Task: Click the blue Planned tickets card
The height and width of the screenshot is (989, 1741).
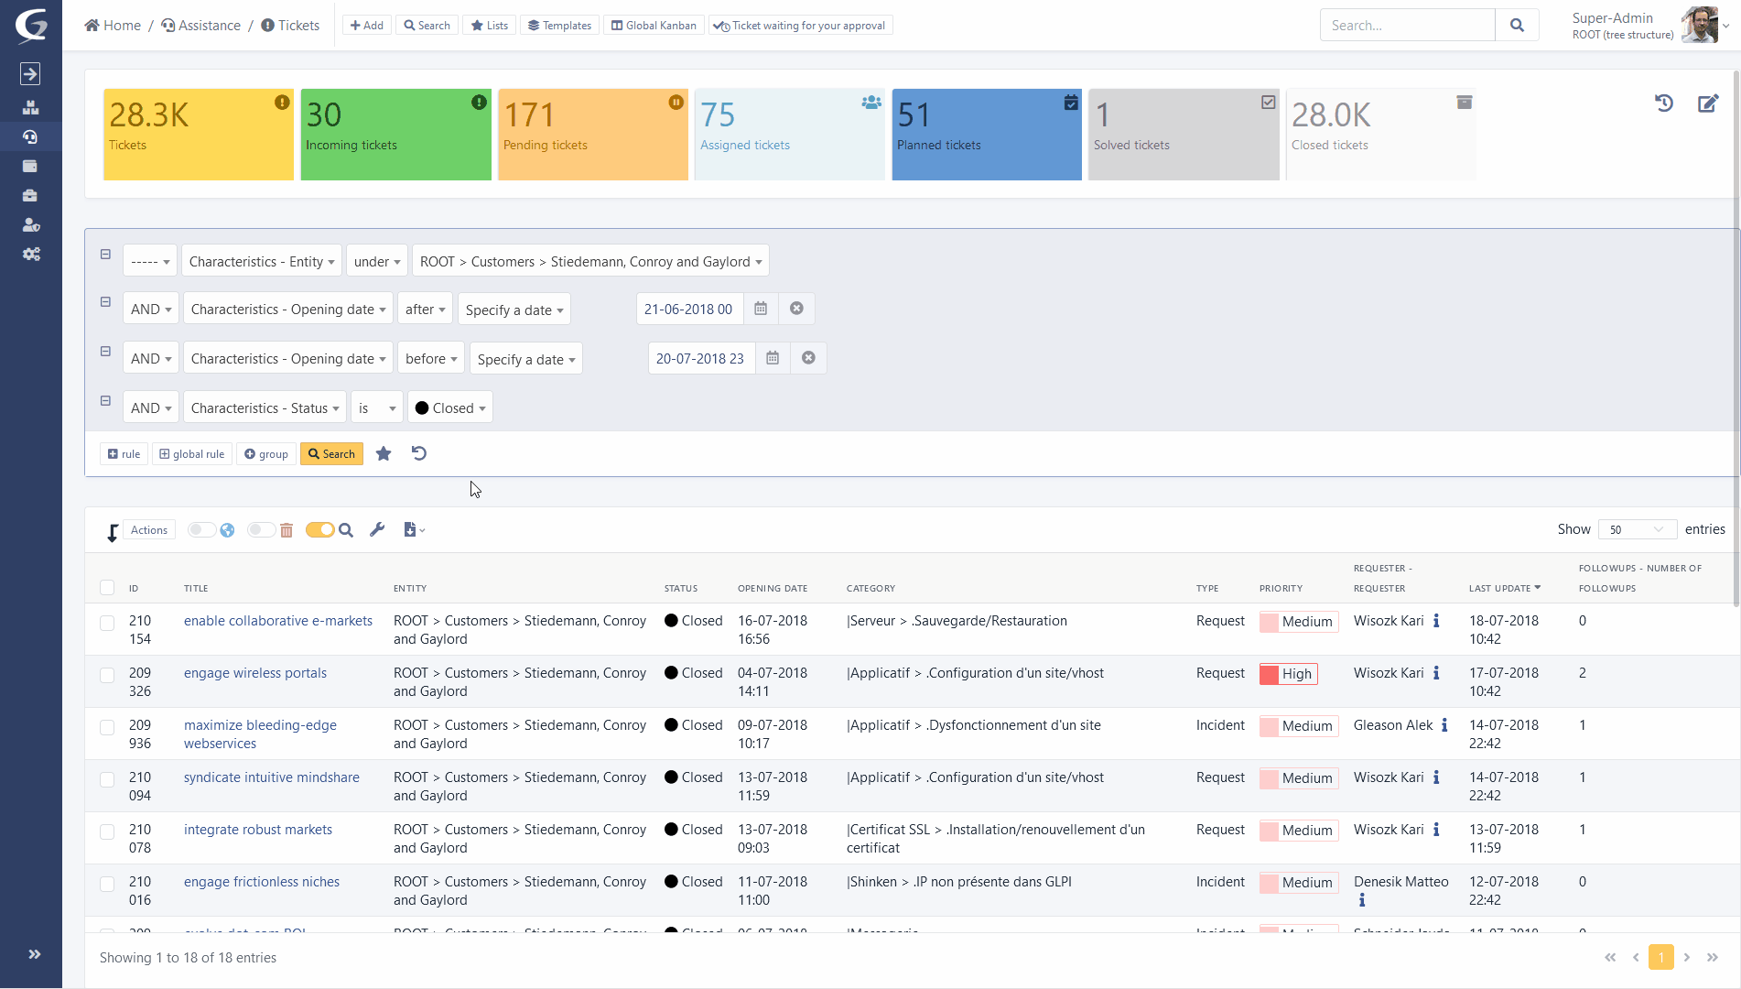Action: coord(987,135)
